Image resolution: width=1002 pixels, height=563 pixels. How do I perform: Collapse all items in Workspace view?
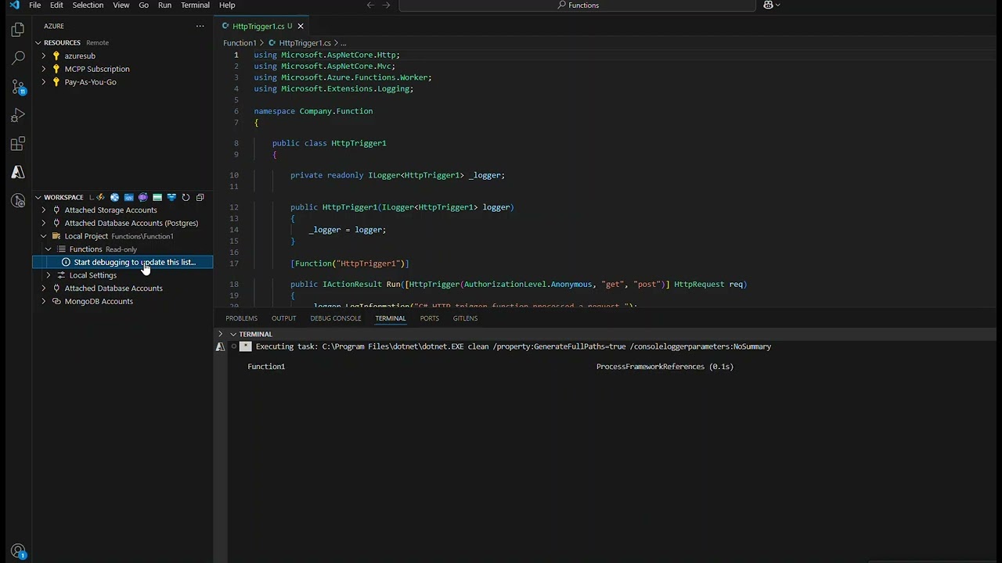tap(200, 197)
